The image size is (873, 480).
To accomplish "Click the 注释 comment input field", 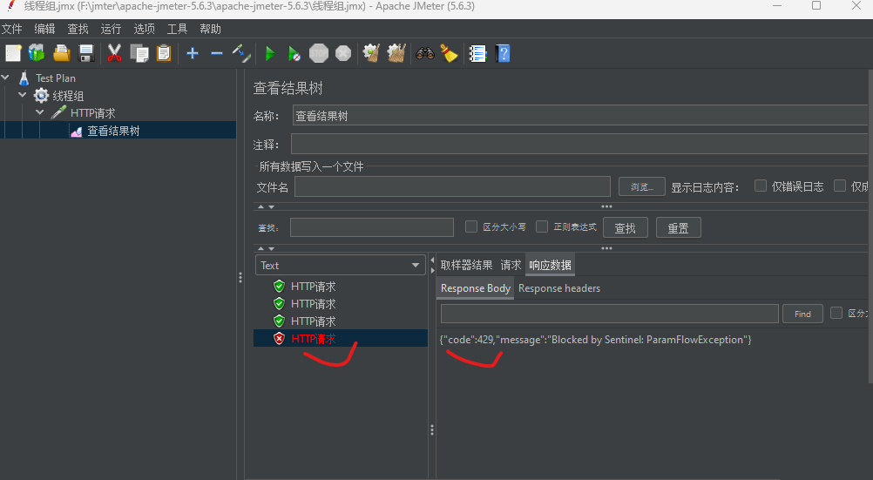I will [579, 145].
